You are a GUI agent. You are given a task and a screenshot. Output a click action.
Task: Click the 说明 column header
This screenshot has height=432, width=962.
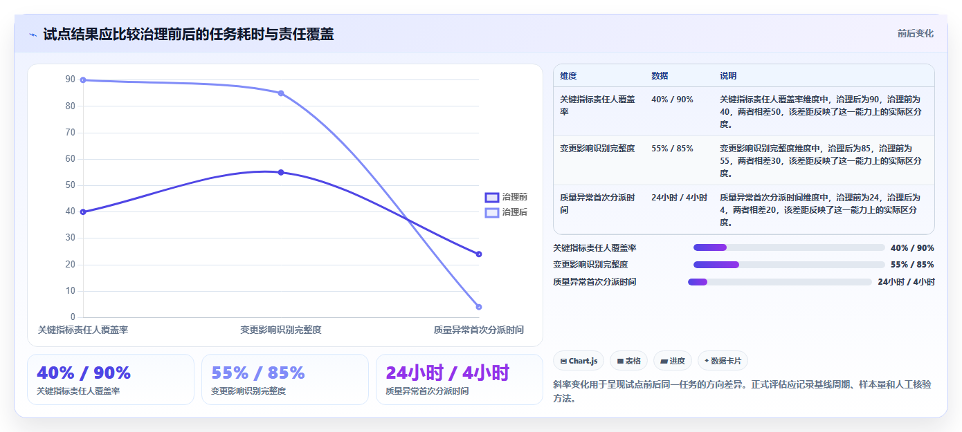pyautogui.click(x=728, y=76)
